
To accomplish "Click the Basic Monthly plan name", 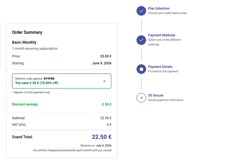I will [24, 42].
